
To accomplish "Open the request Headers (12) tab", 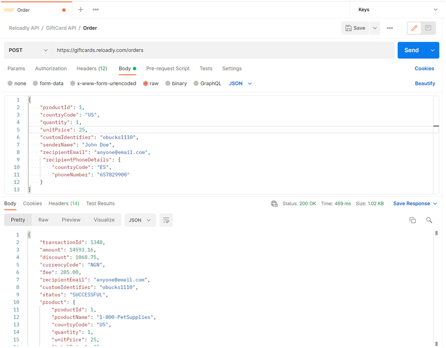I will 92,68.
